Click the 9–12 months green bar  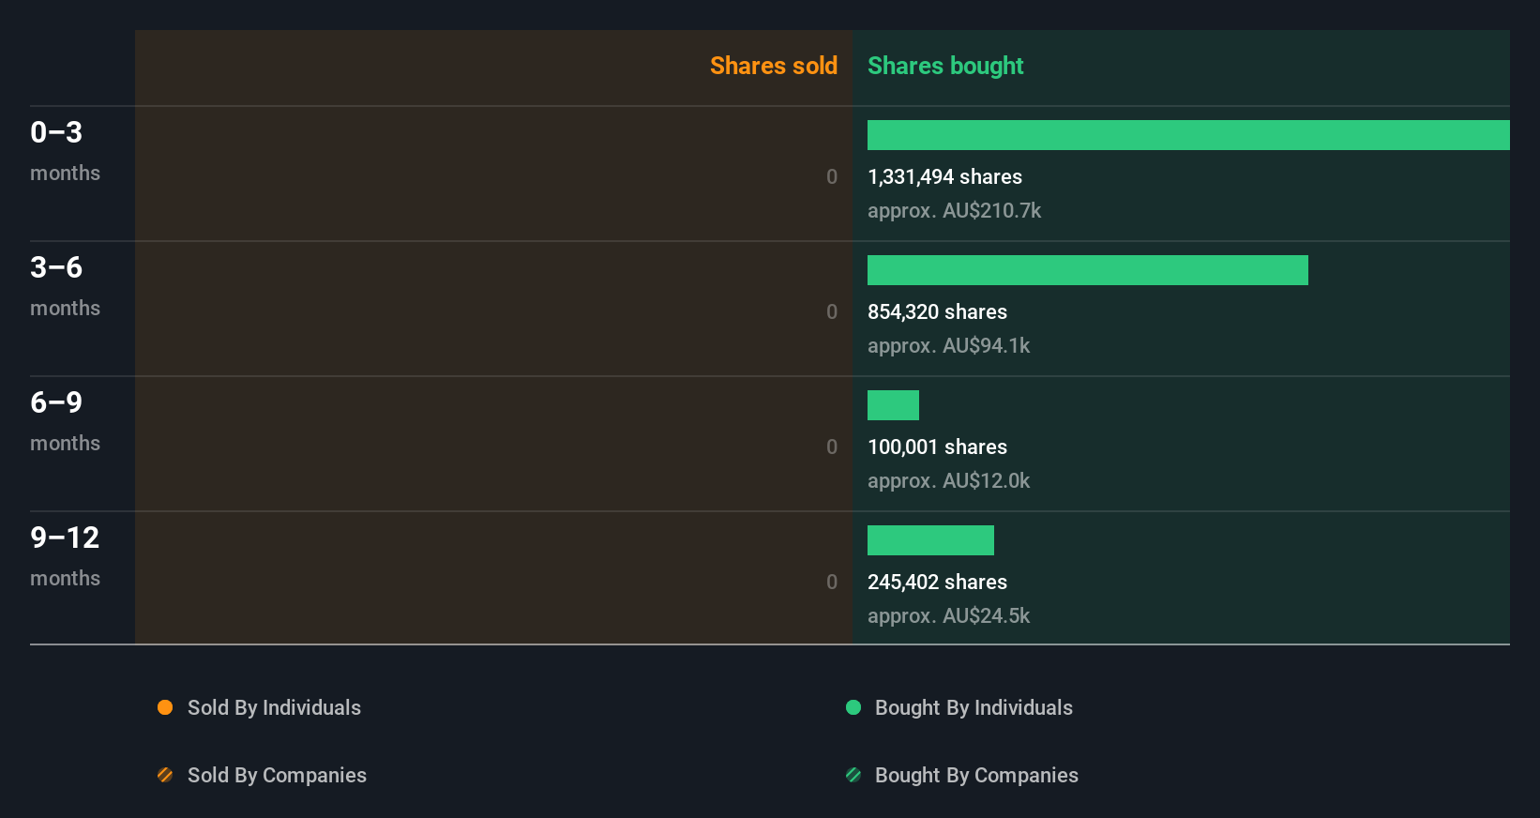(x=930, y=540)
